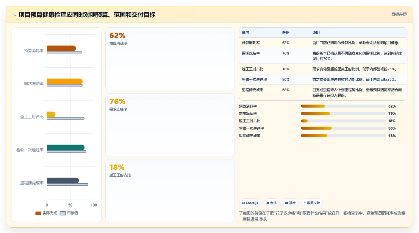Screen dimensions: 419x233
Task: Click the footer note starting with 子弹图的价值
Action: [322, 216]
